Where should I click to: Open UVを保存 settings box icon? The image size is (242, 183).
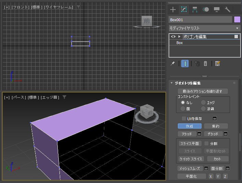pyautogui.click(x=215, y=118)
